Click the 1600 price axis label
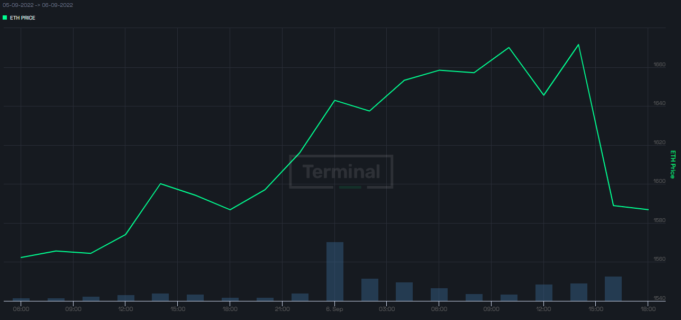681x320 pixels. [x=659, y=181]
